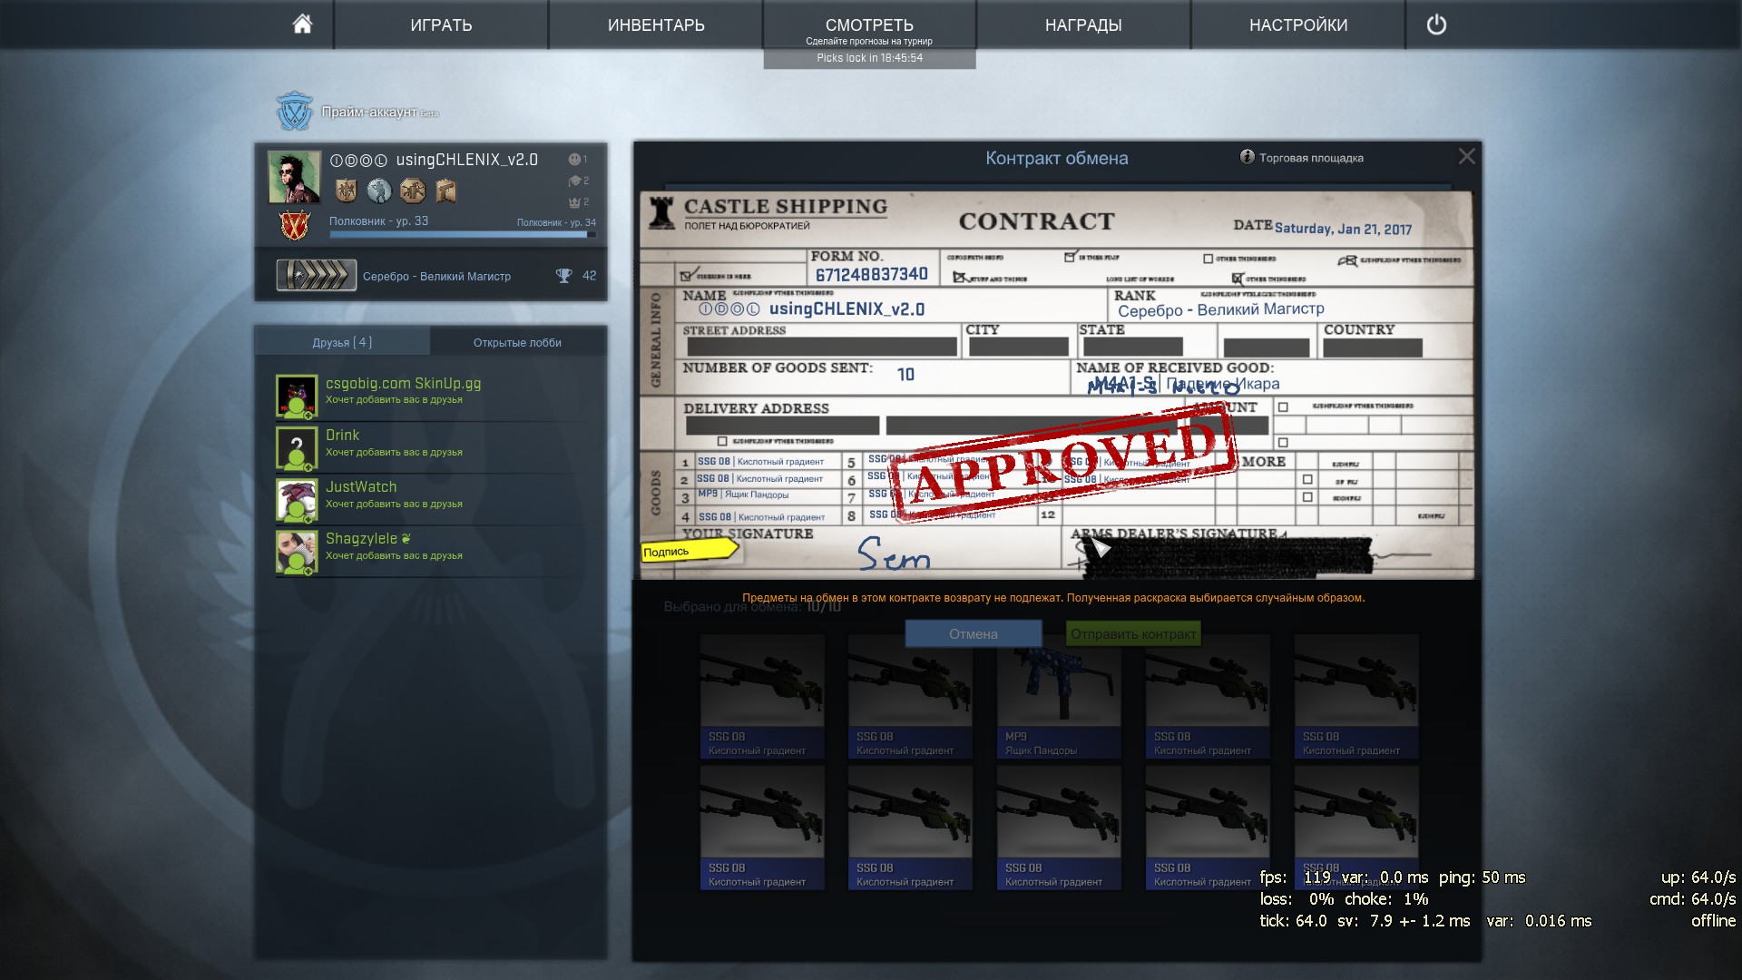Open the ИГРАТЬ menu
The image size is (1742, 980).
(441, 24)
